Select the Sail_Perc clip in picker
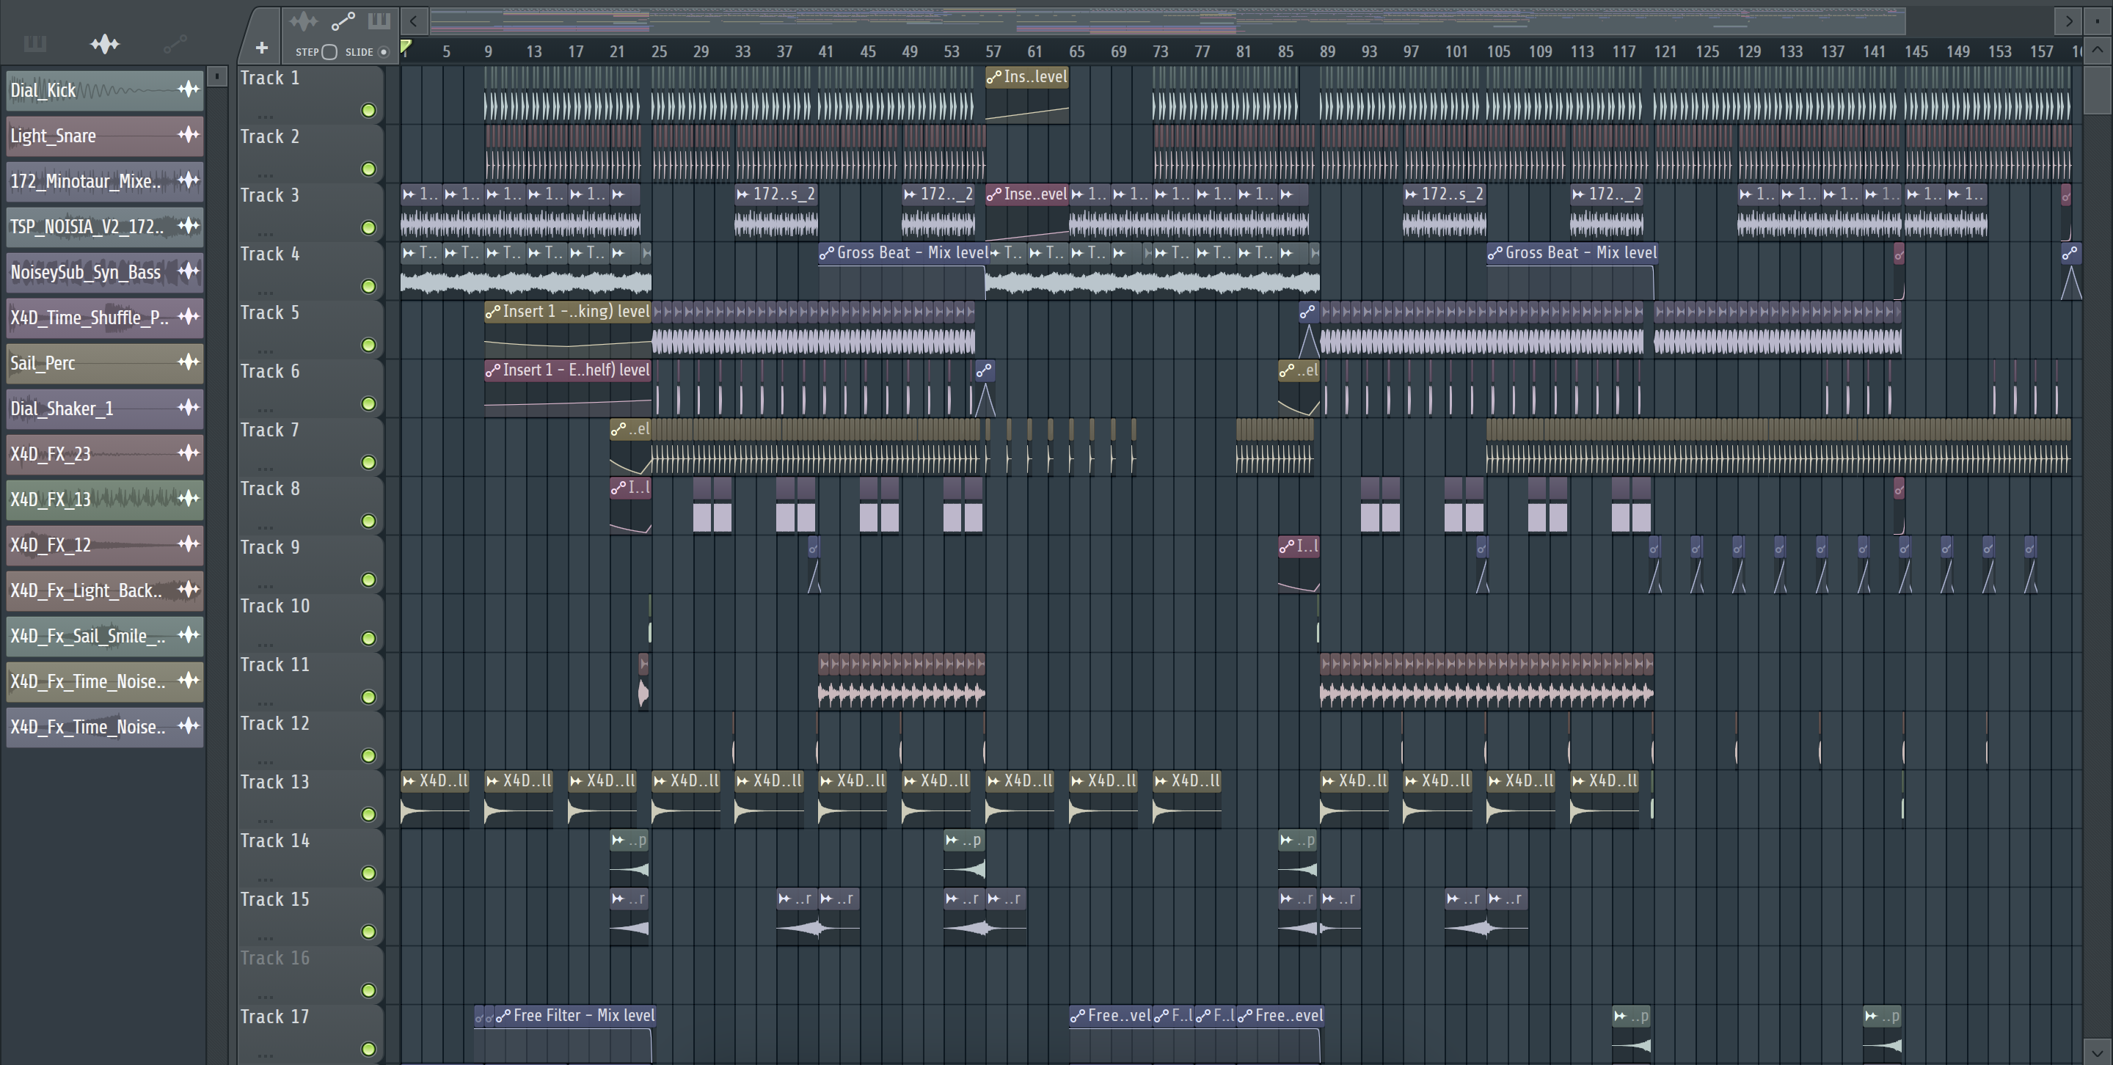The width and height of the screenshot is (2113, 1065). point(104,363)
